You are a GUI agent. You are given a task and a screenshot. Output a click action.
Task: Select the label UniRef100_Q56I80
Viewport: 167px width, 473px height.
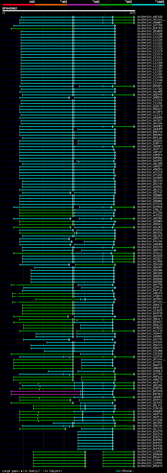[x=150, y=426]
